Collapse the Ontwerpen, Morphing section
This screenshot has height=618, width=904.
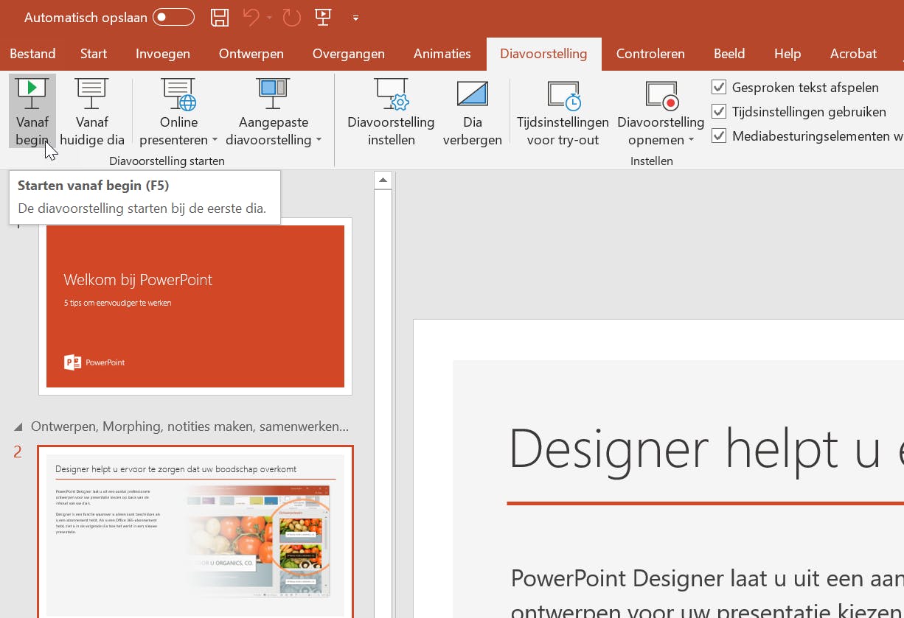point(18,427)
